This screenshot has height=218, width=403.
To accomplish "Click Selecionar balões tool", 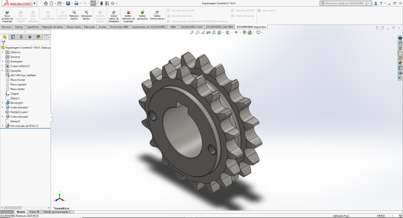I will 86,16.
